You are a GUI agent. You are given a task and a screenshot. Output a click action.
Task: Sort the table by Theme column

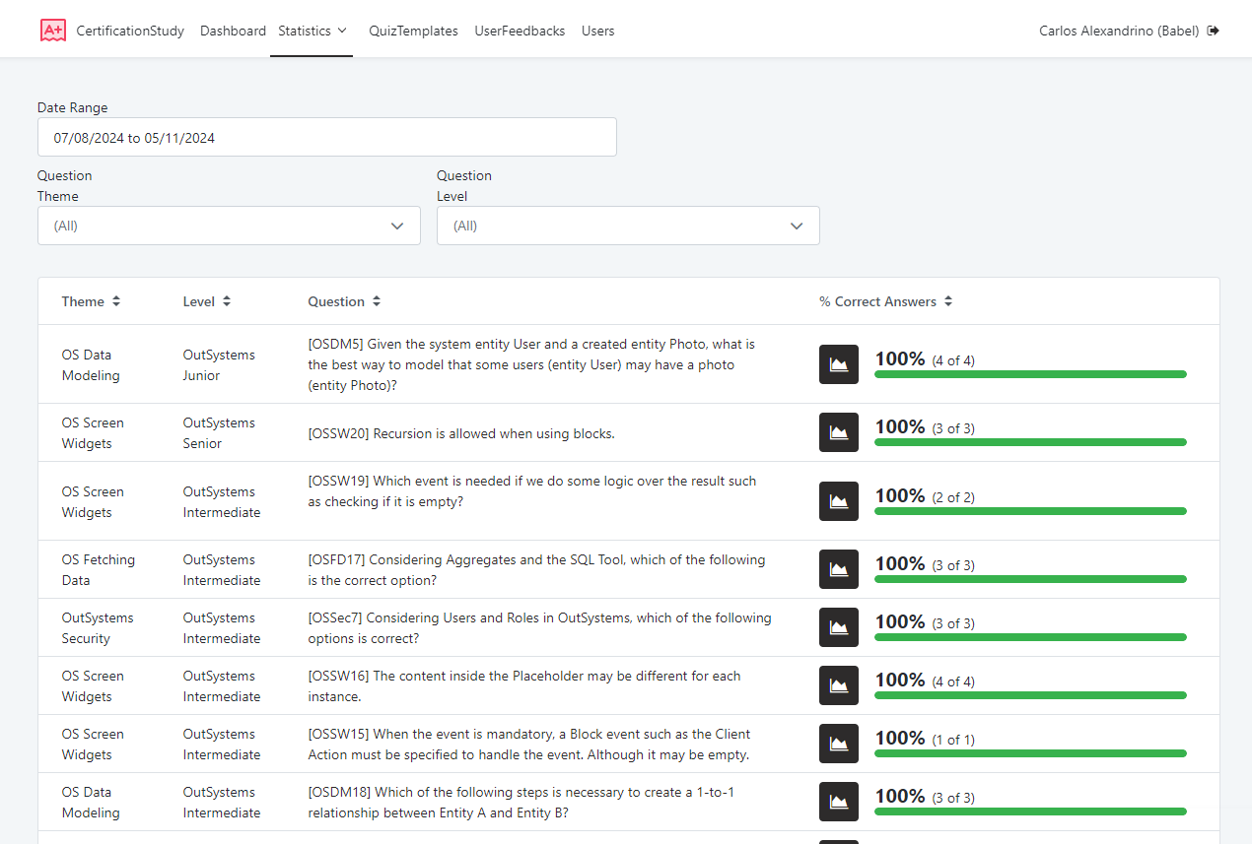(91, 301)
